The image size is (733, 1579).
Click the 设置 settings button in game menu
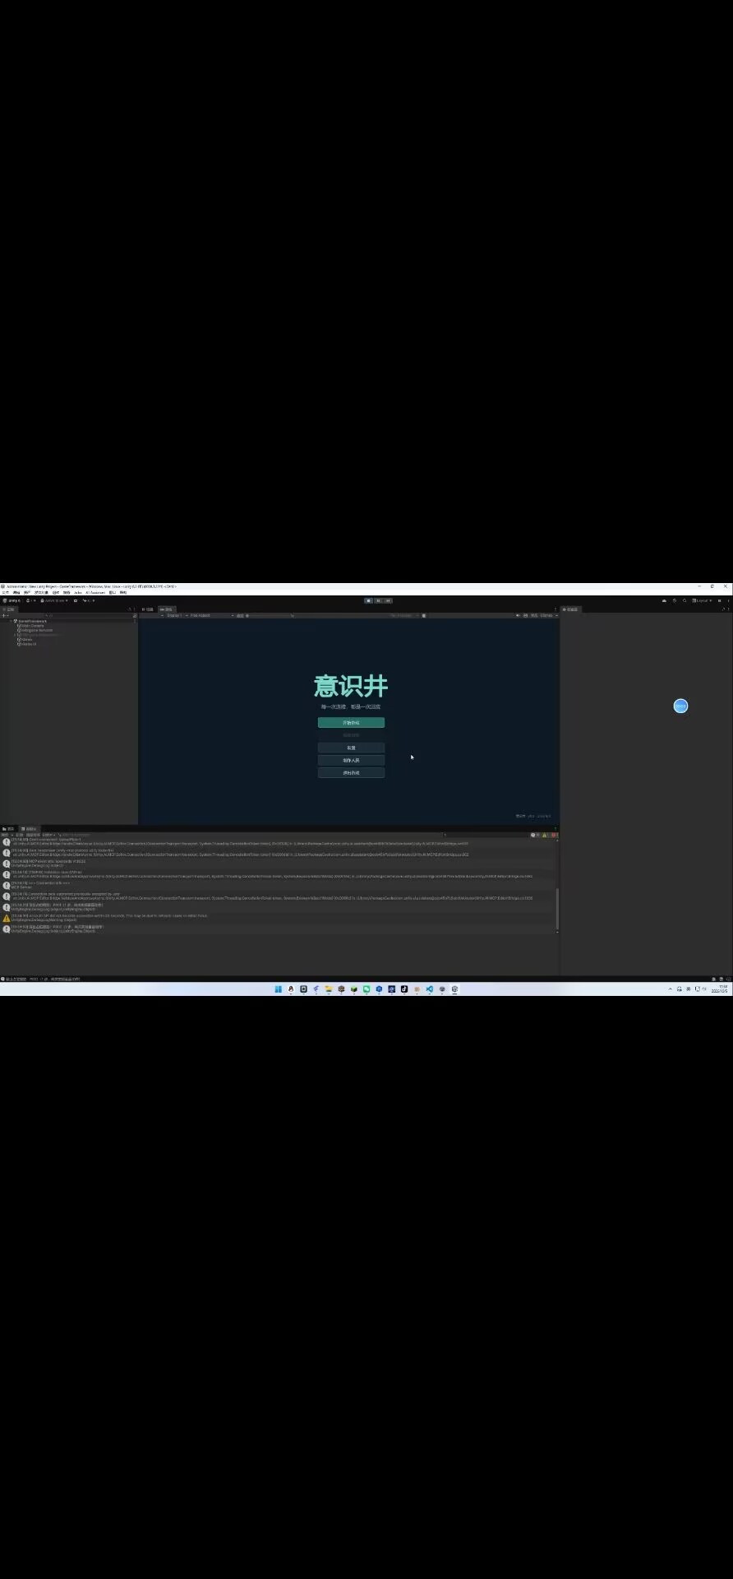pos(351,748)
